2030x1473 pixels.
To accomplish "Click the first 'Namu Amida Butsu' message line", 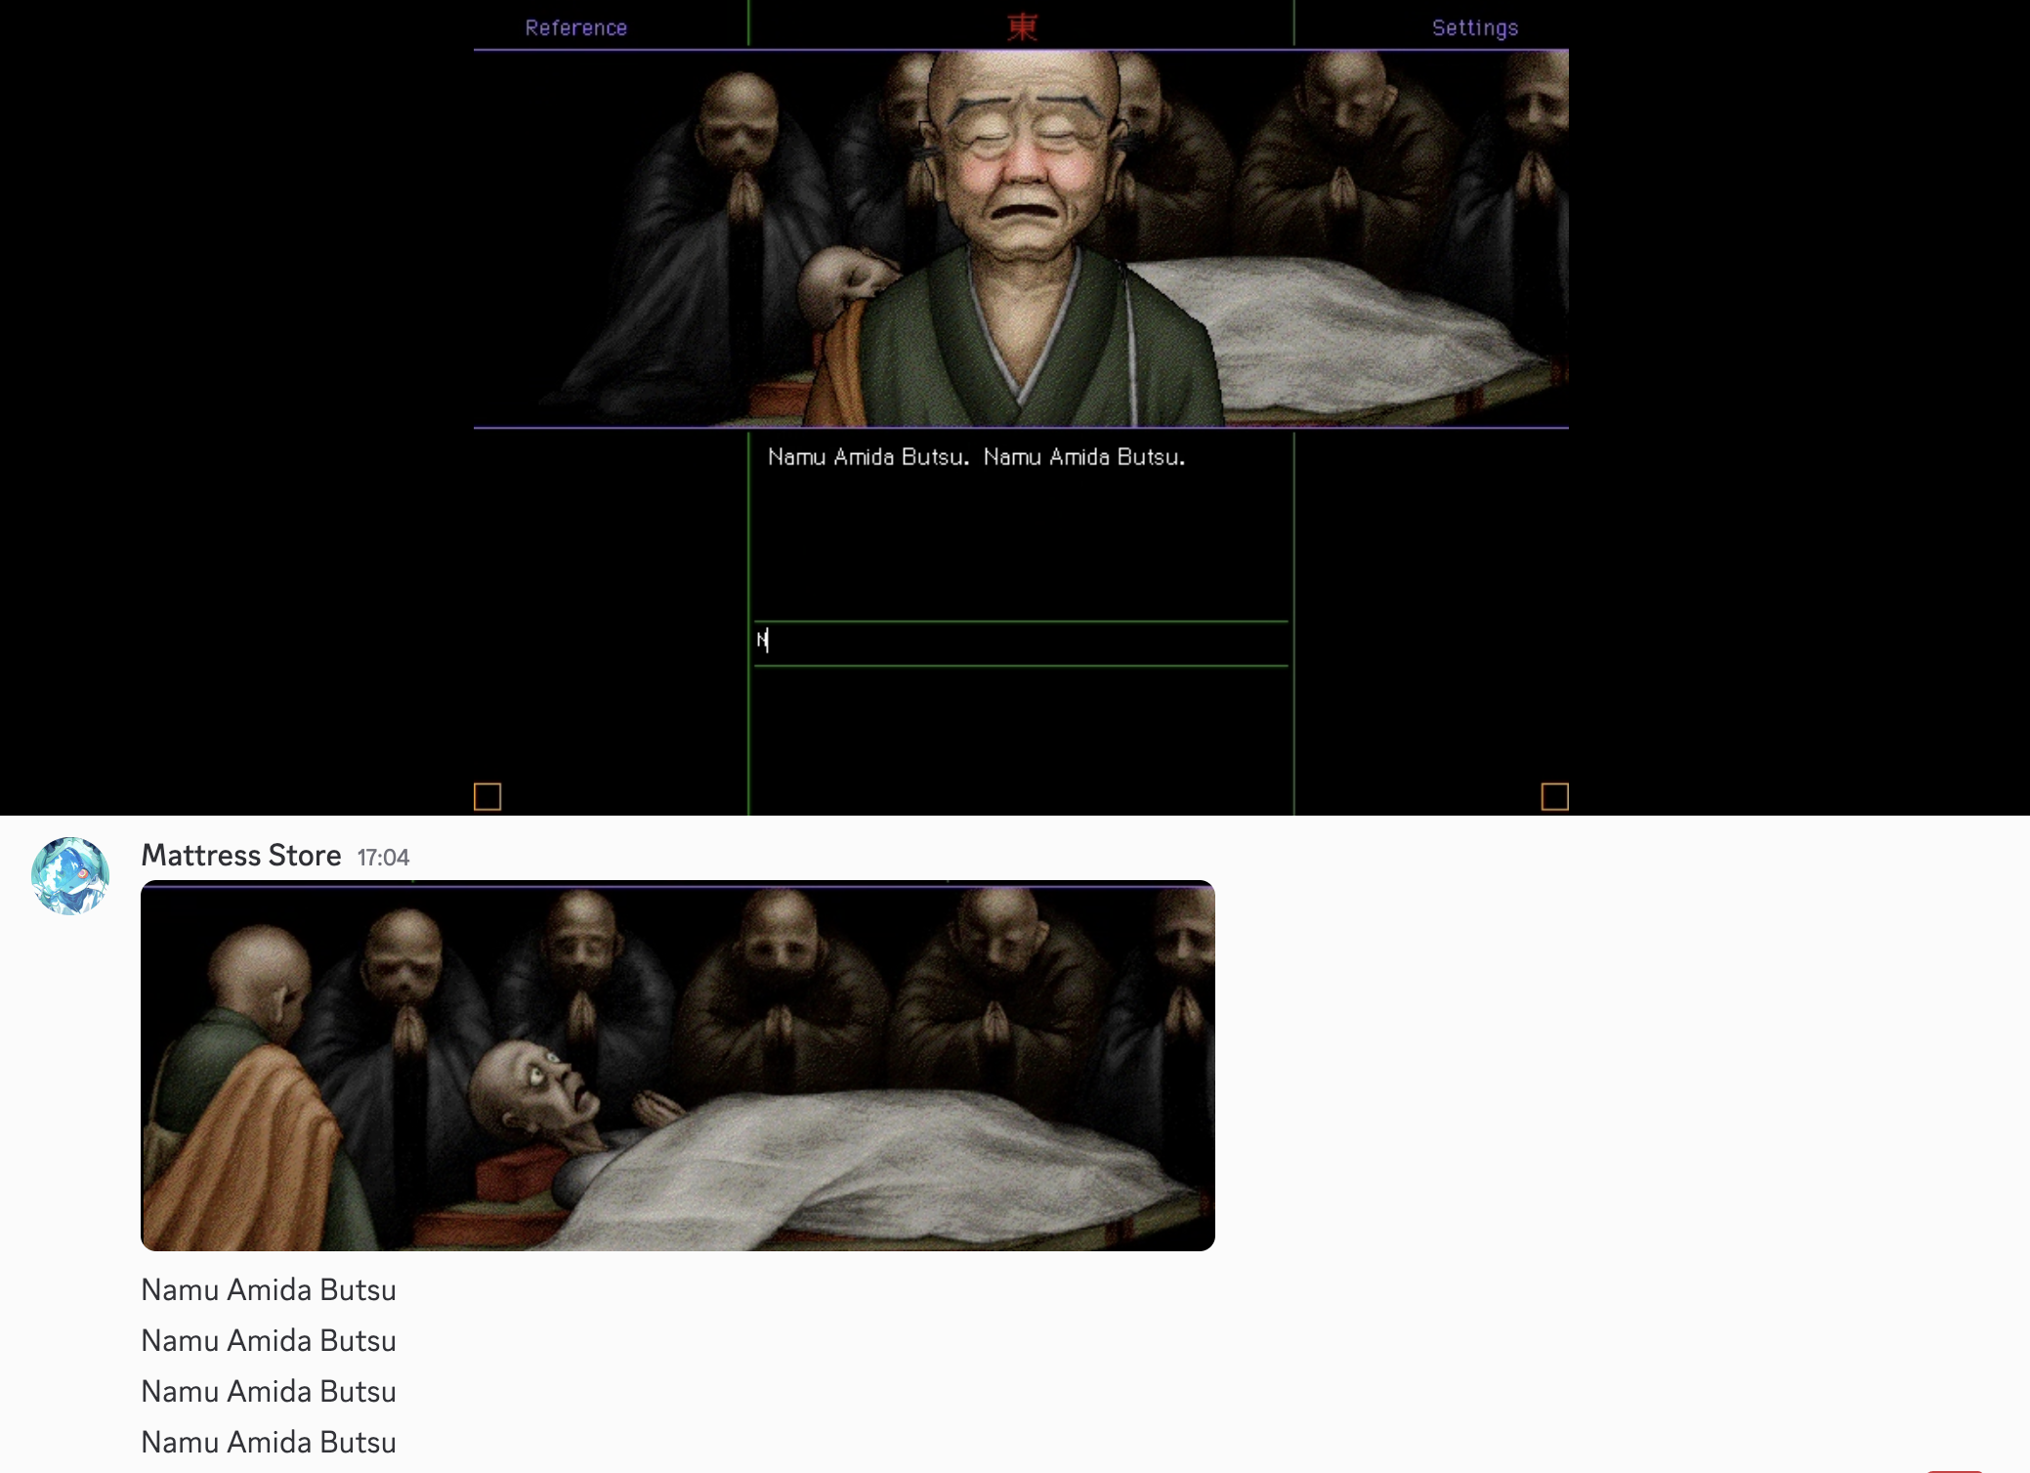I will tap(269, 1290).
